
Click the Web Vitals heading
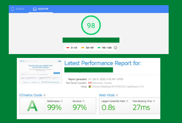coord(107,95)
